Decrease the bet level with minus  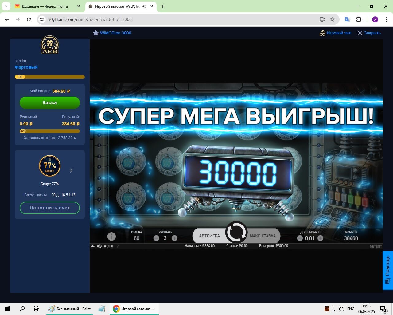point(156,238)
